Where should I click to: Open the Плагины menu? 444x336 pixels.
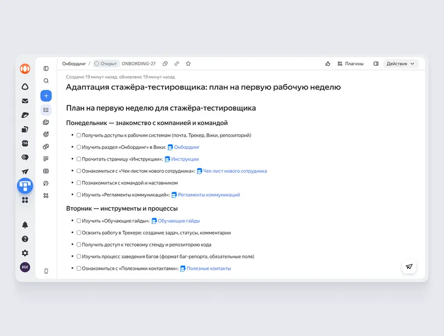tap(351, 64)
